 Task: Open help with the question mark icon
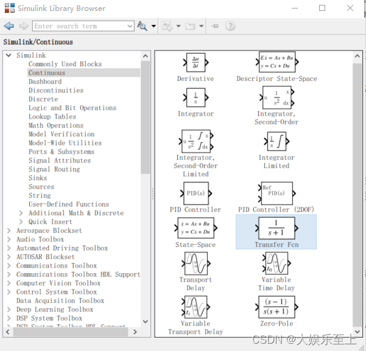point(230,26)
